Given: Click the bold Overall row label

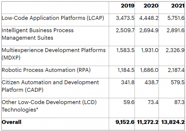Looking at the screenshot, I should 11,122.
